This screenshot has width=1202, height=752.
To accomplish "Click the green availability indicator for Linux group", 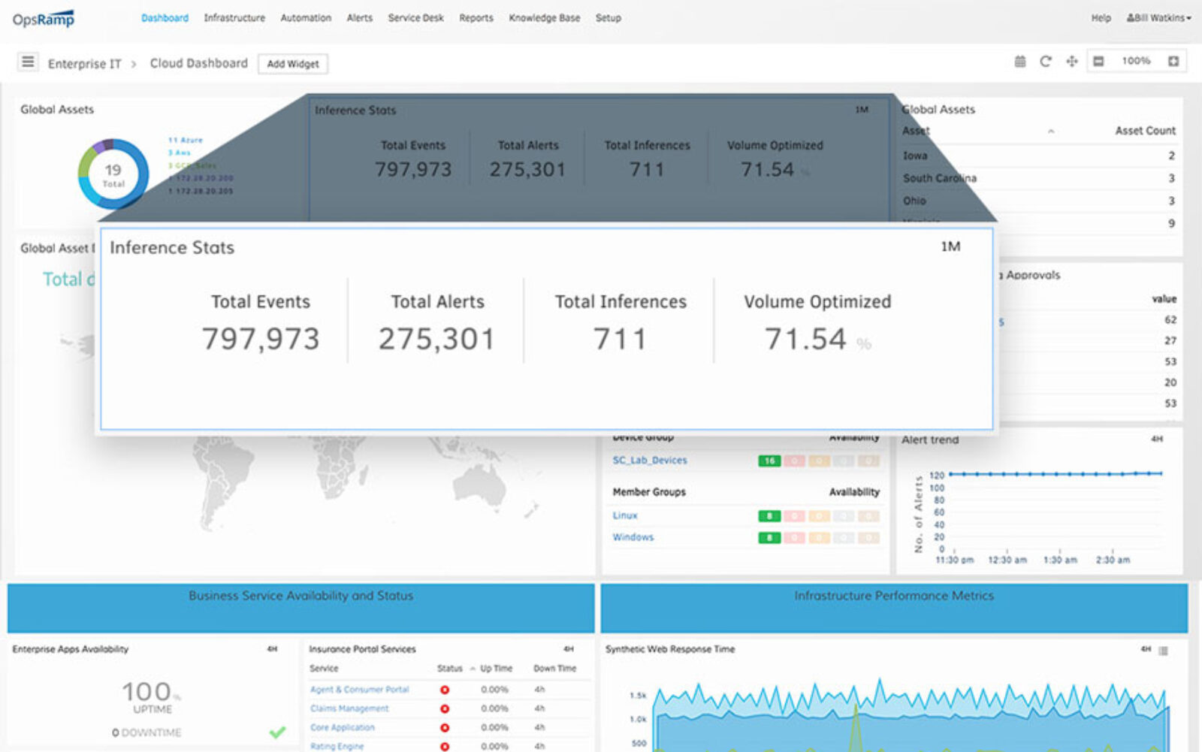I will (768, 515).
